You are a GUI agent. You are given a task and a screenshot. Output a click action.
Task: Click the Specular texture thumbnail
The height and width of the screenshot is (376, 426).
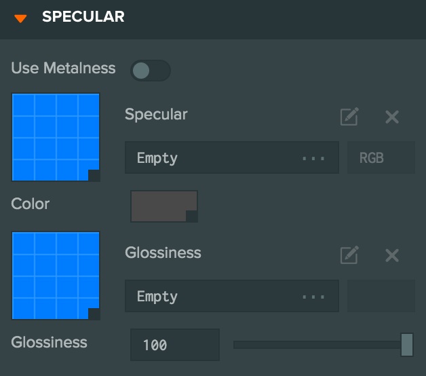pyautogui.click(x=56, y=137)
